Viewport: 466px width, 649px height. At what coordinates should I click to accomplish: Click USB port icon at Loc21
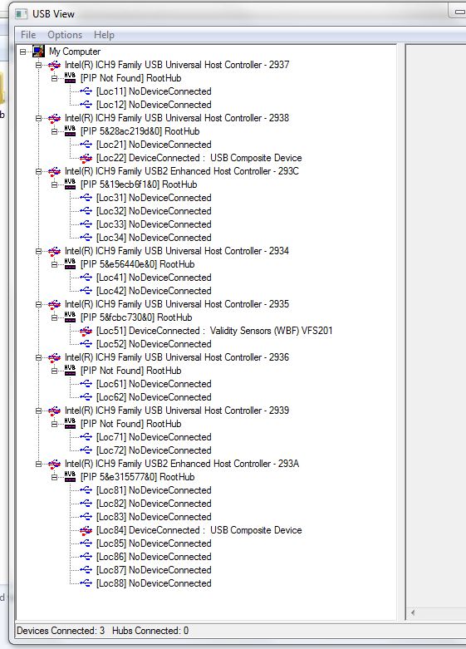tap(86, 145)
